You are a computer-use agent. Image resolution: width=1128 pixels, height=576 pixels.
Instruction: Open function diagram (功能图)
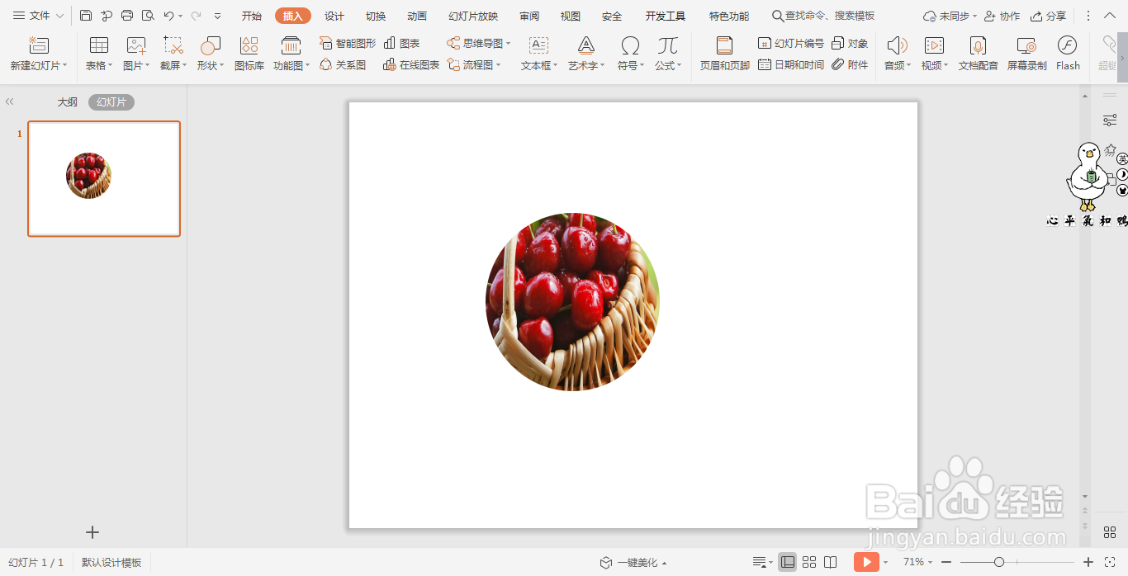tap(291, 53)
